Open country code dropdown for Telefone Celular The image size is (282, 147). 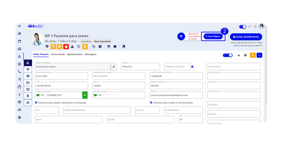tap(41, 95)
